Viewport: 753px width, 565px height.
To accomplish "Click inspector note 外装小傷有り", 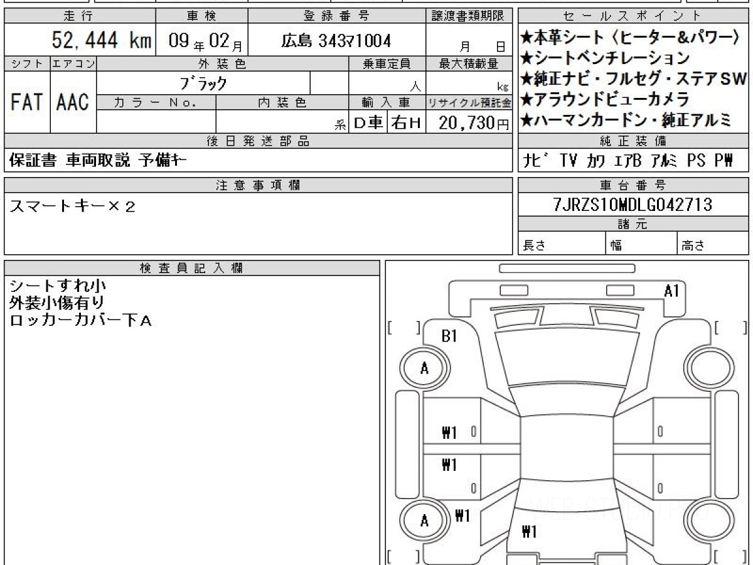I will click(x=58, y=303).
